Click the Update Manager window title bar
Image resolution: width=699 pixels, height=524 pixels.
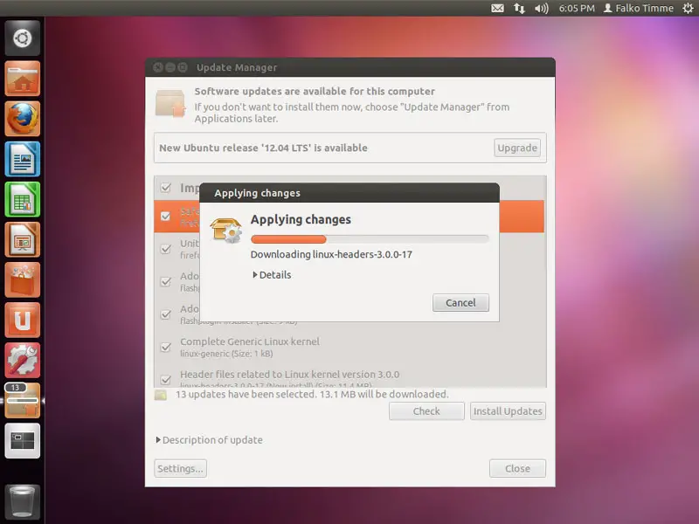click(350, 67)
